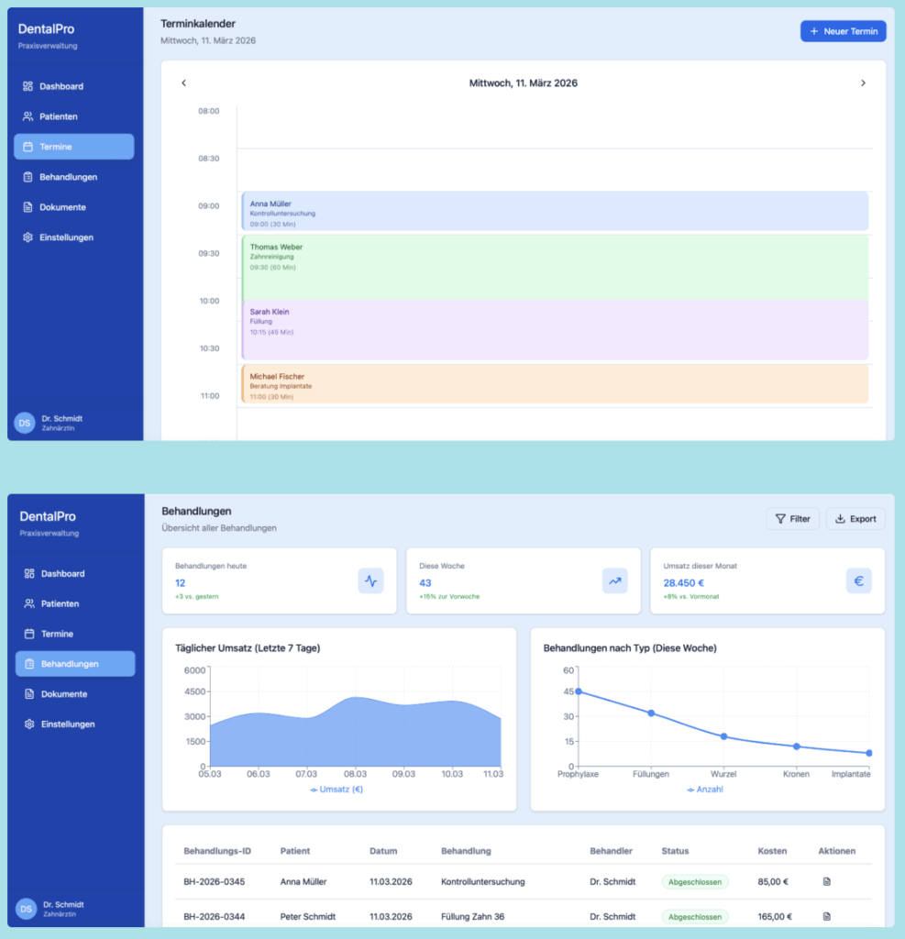Open Anna Müller's 09:00 Kontrolluntersuchung appointment
The image size is (905, 939).
click(x=555, y=211)
